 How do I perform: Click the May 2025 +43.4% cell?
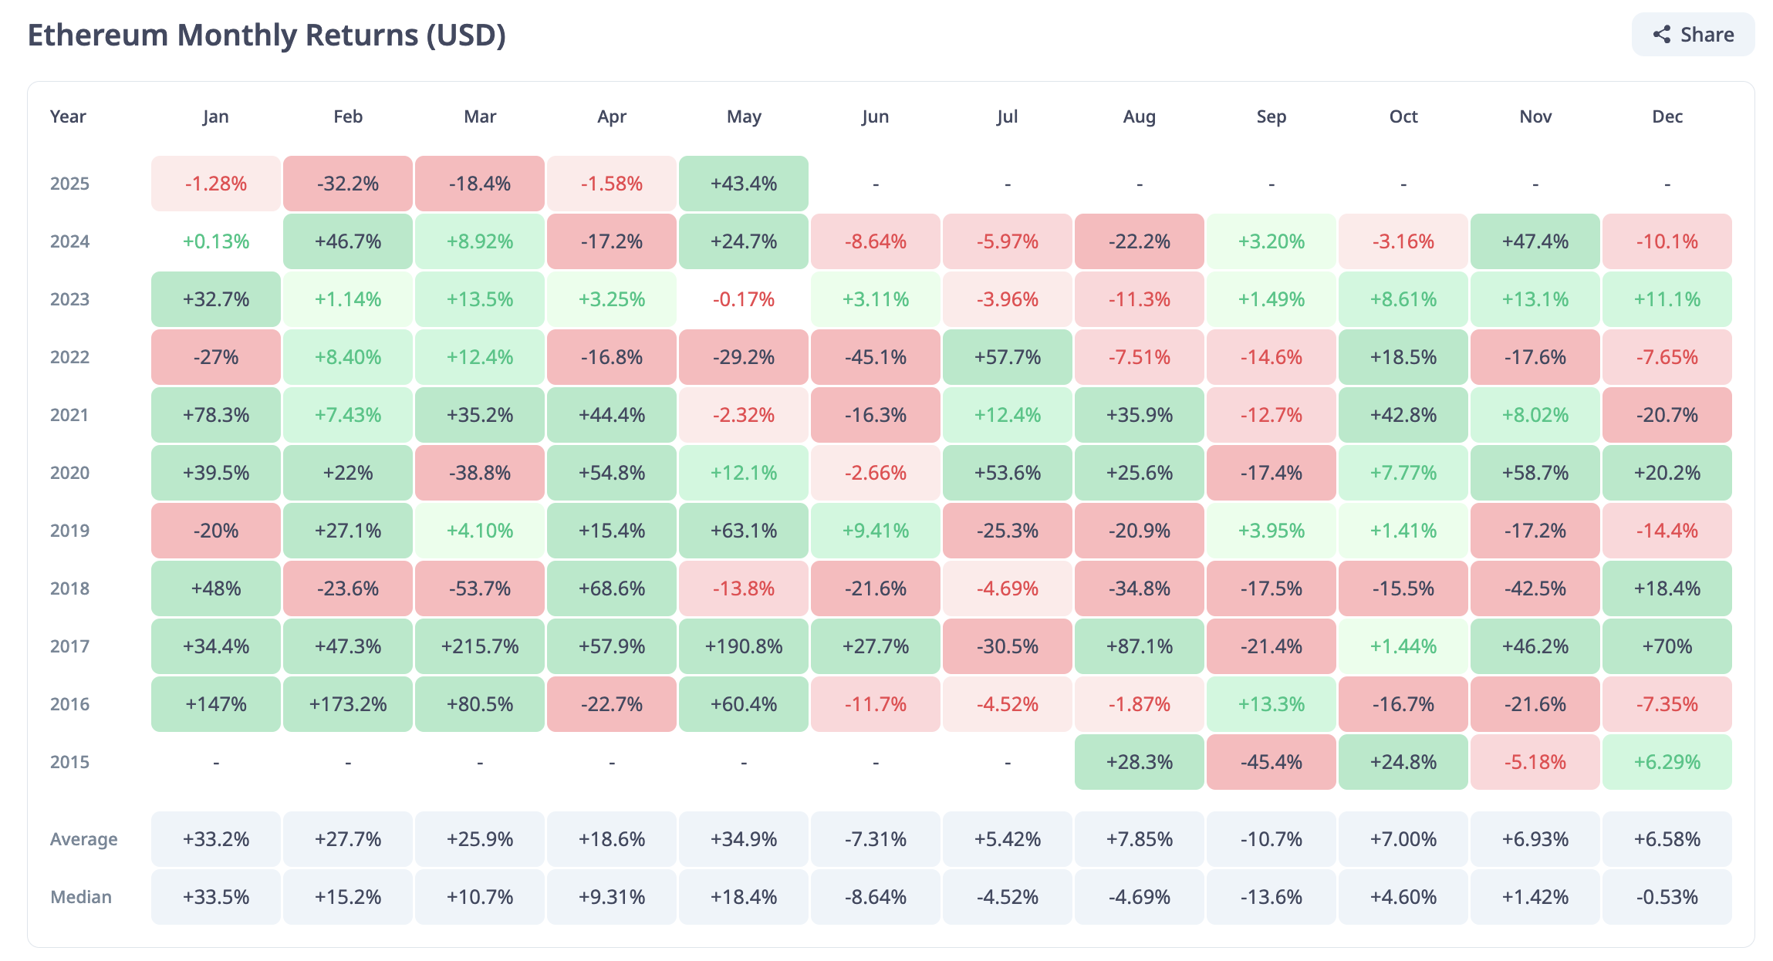(744, 184)
